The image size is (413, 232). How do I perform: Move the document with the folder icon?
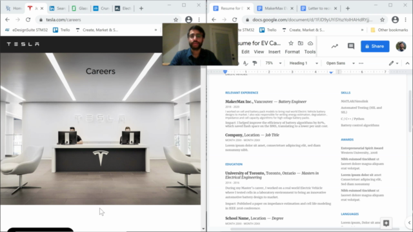coord(301,43)
